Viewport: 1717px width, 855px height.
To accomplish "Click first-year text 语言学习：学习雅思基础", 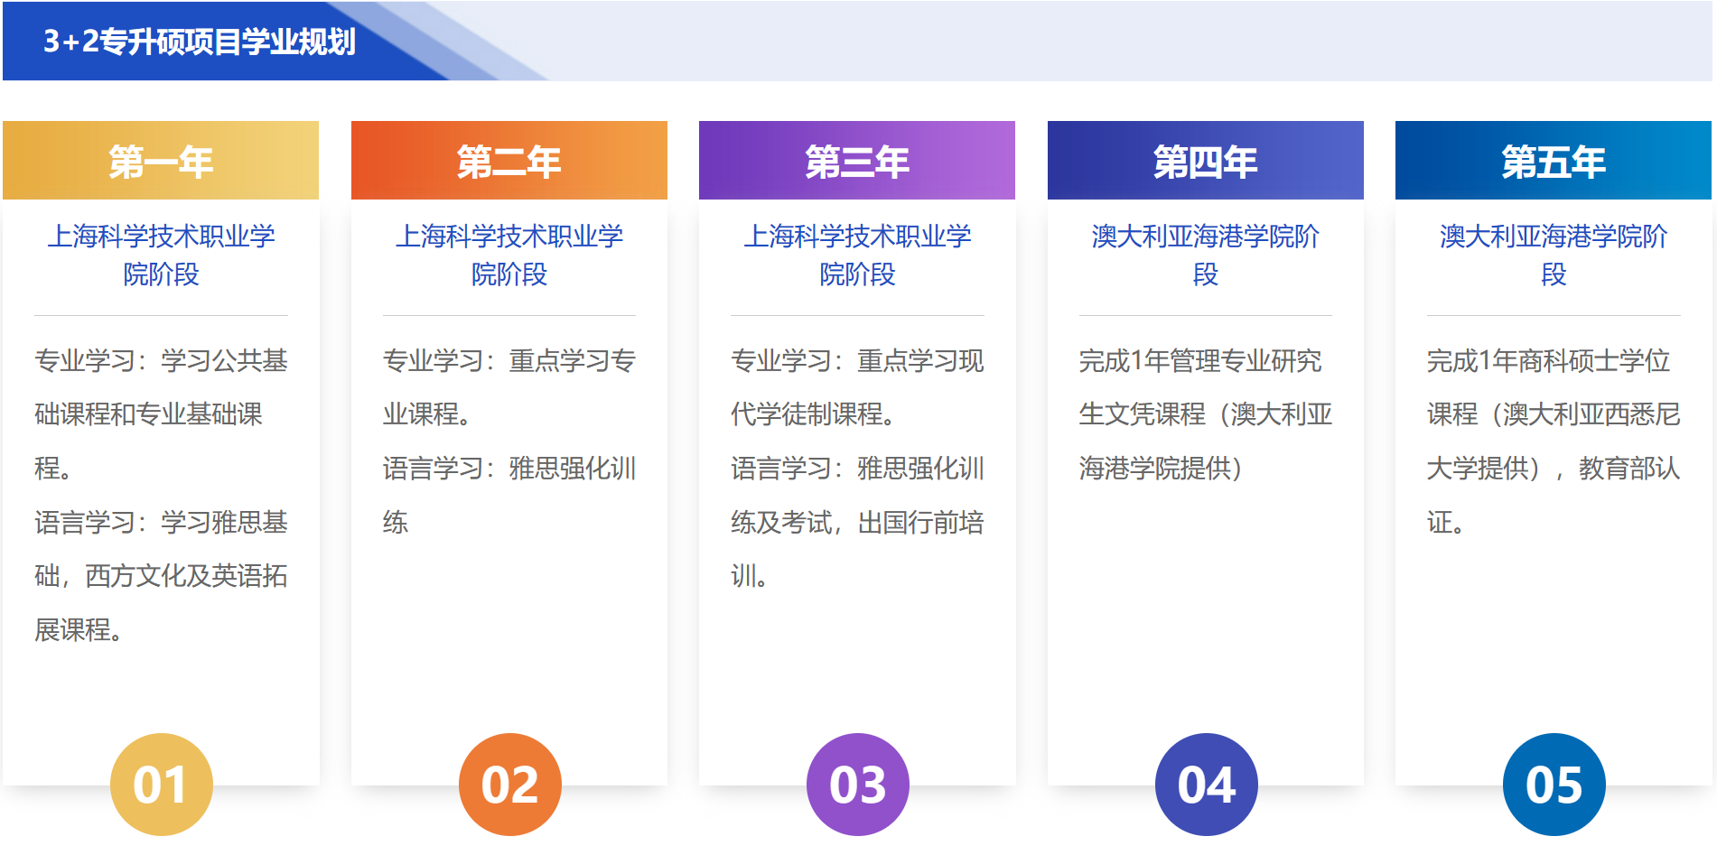I will pos(161,549).
